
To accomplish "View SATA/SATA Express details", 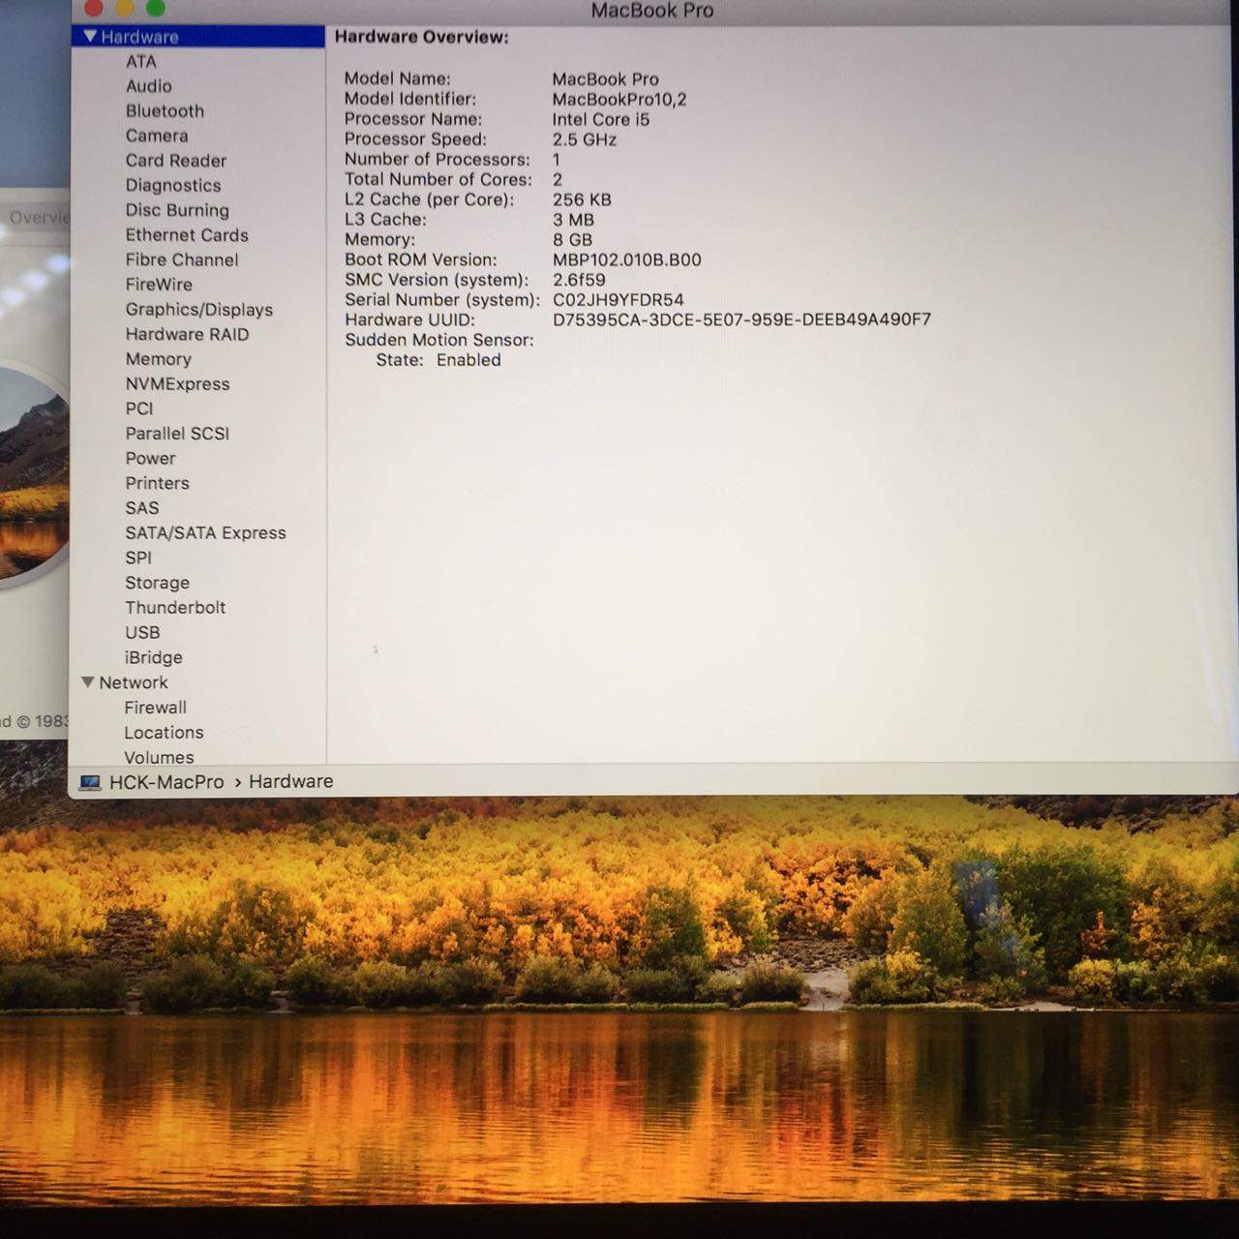I will (x=205, y=533).
